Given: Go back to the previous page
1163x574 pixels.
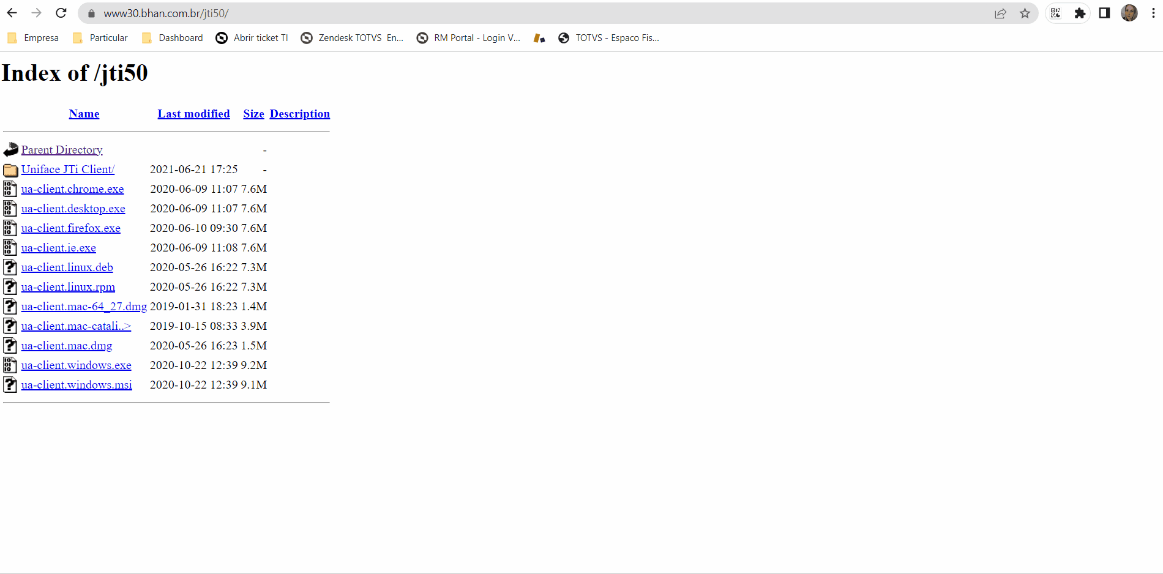Looking at the screenshot, I should [12, 13].
